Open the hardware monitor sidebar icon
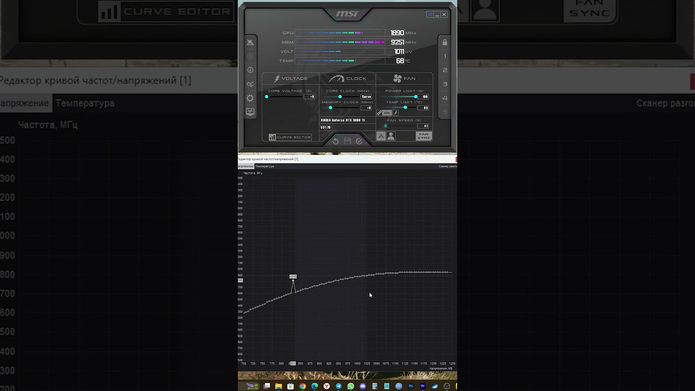Image resolution: width=695 pixels, height=391 pixels. (250, 111)
